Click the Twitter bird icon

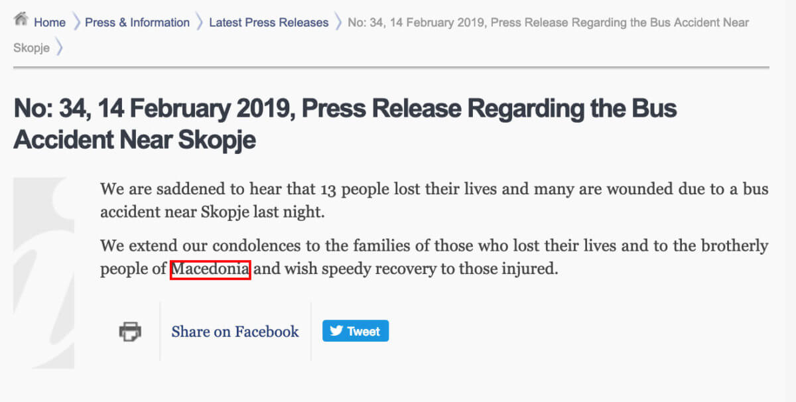[x=336, y=331]
